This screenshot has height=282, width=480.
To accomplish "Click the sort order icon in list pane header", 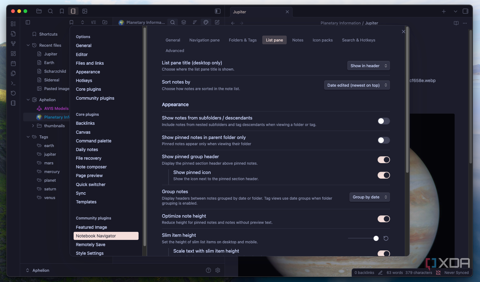I will coord(195,22).
